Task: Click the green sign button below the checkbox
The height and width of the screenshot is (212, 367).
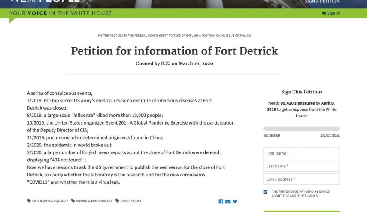Action: tap(301, 211)
